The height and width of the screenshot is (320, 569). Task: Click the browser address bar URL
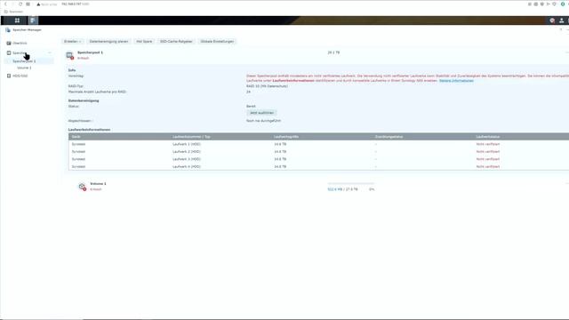(75, 4)
